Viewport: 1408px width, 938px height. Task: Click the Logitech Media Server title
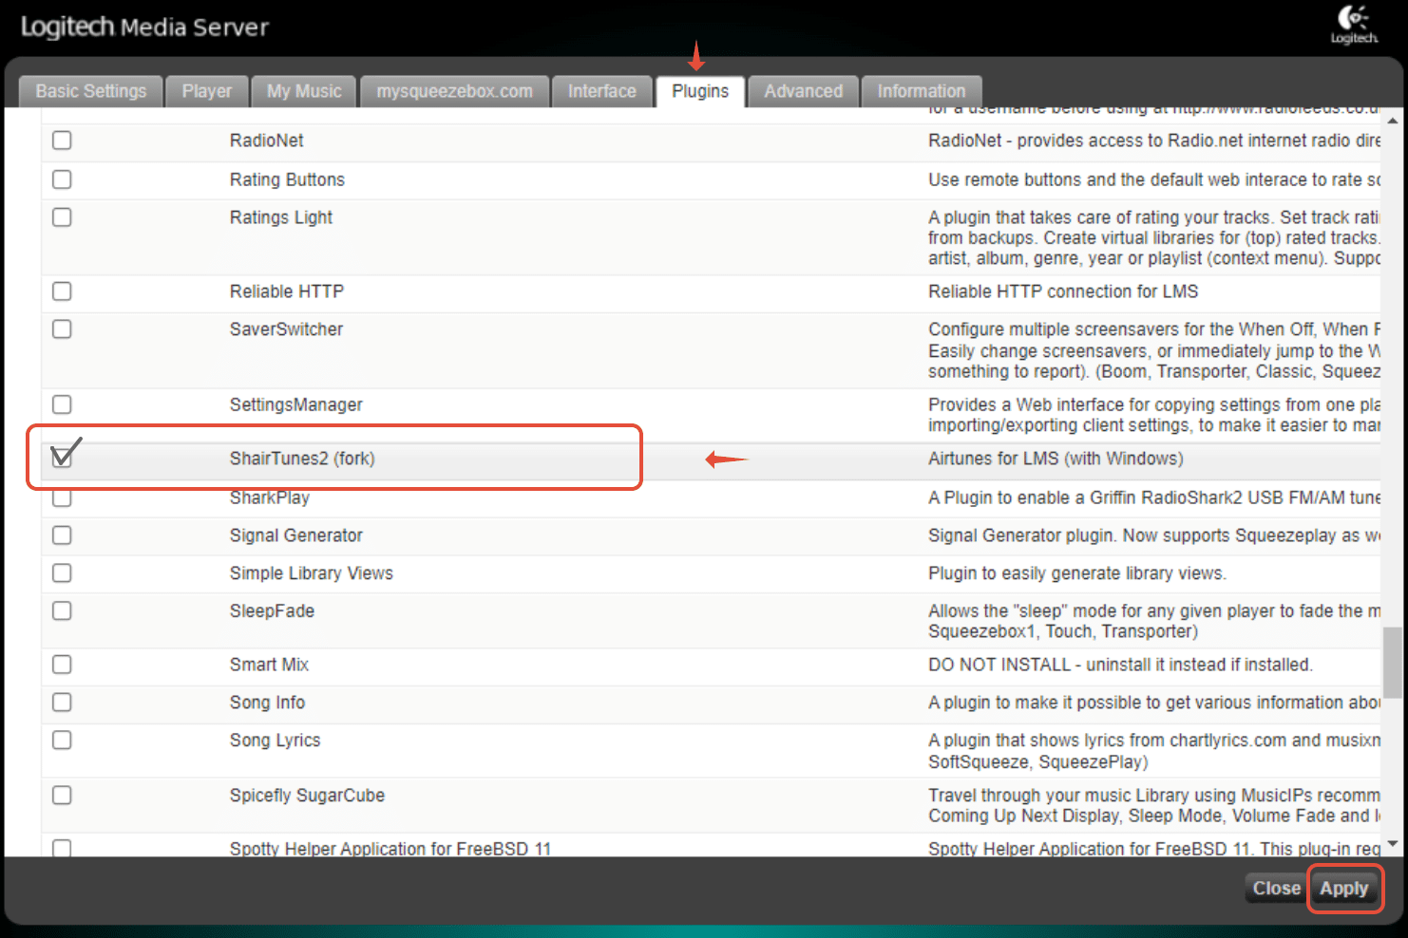tap(144, 27)
